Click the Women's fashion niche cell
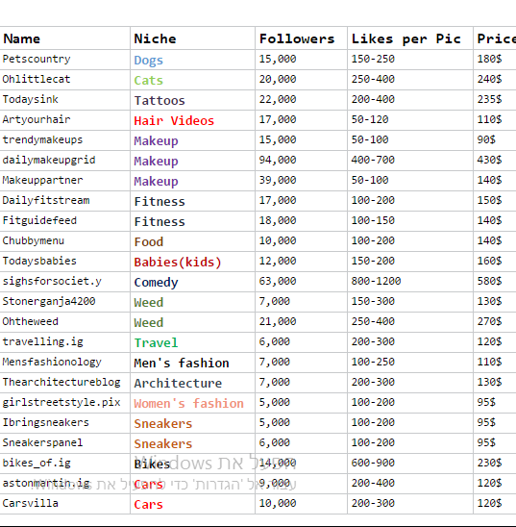Image resolution: width=516 pixels, height=527 pixels. pyautogui.click(x=193, y=403)
